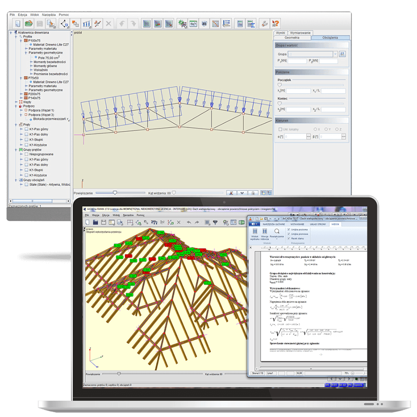Click the orange question-mark help icon
Viewport: 417px width, 417px height.
click(276, 24)
